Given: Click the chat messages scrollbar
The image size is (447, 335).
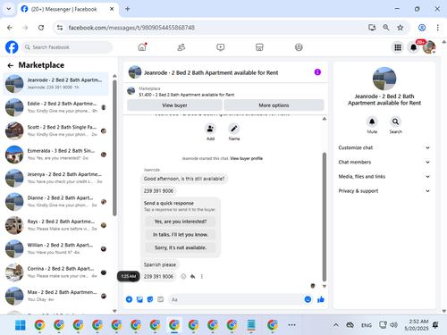Looking at the screenshot, I should pos(325,217).
